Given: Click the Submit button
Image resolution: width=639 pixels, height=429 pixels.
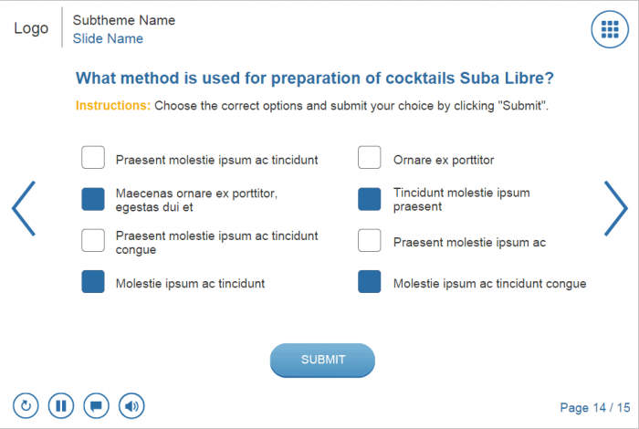Looking at the screenshot, I should [x=322, y=360].
